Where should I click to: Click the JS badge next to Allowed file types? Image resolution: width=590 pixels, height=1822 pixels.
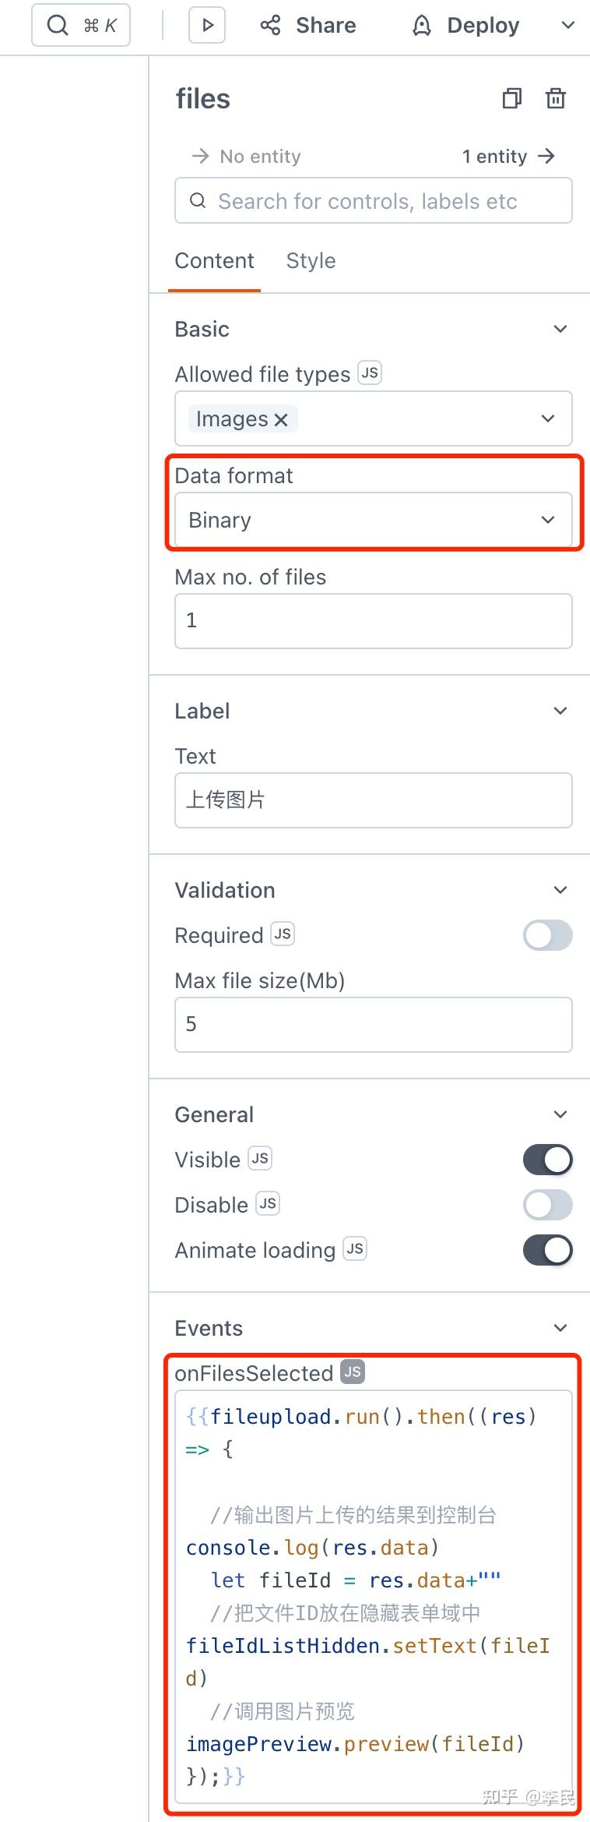tap(369, 373)
